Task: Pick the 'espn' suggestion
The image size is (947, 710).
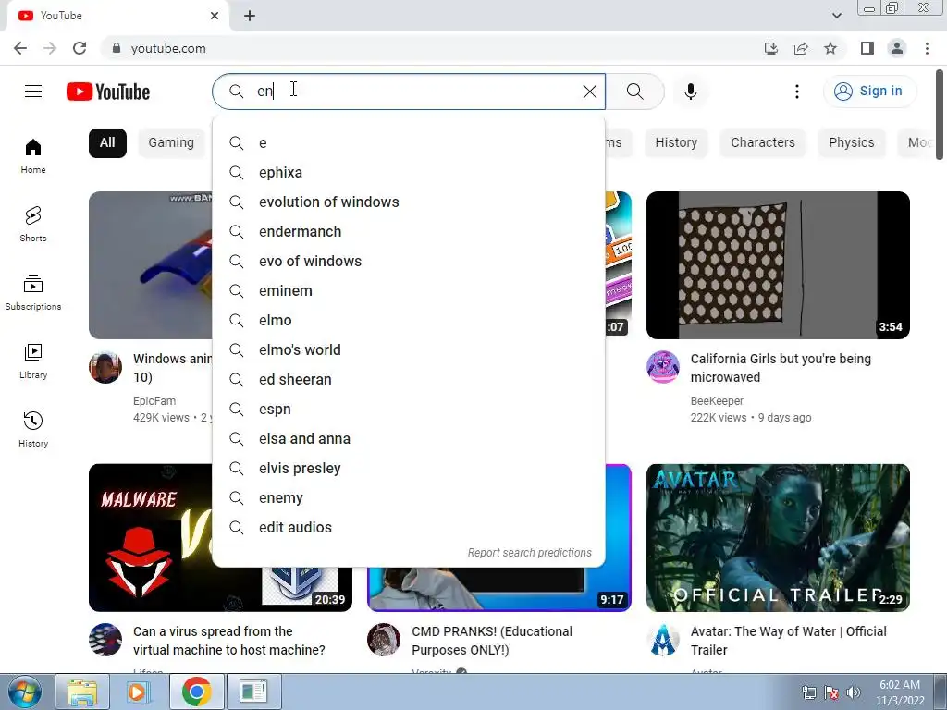Action: pos(409,410)
